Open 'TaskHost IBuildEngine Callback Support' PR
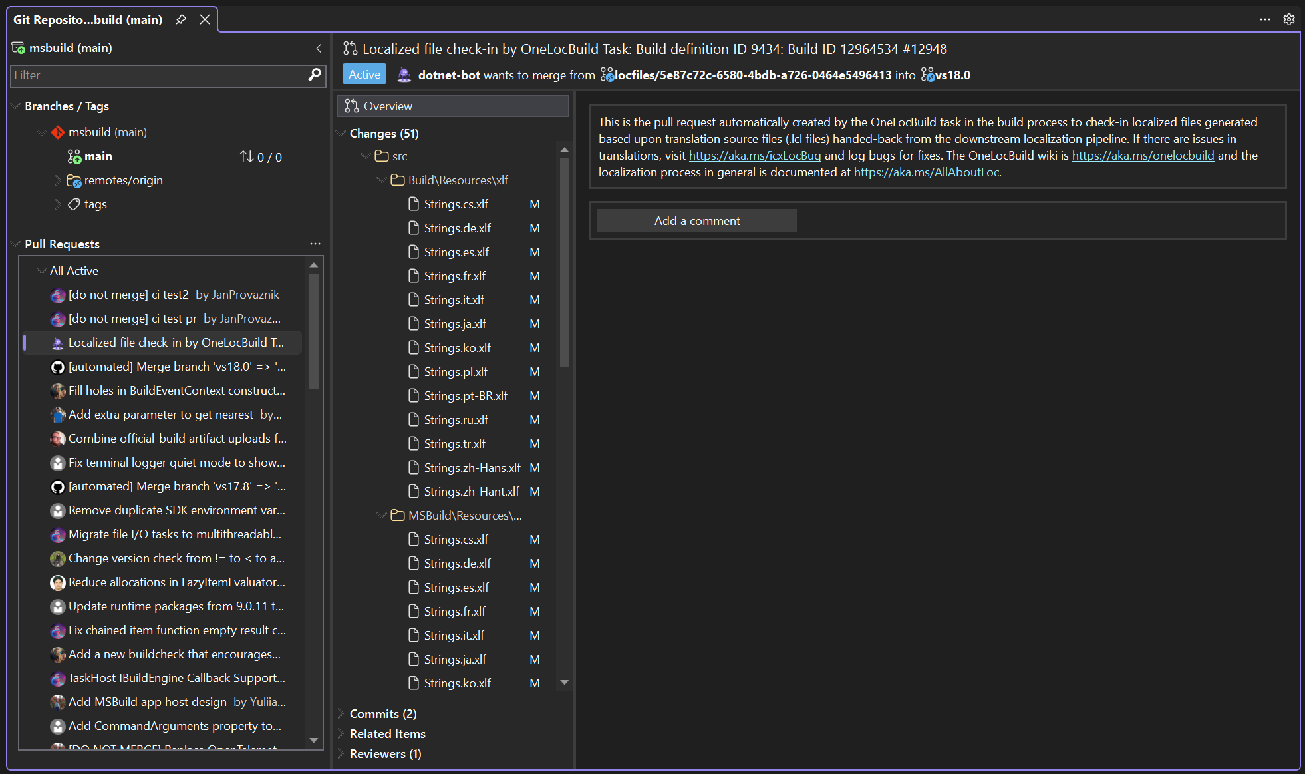Viewport: 1305px width, 774px height. click(x=177, y=678)
